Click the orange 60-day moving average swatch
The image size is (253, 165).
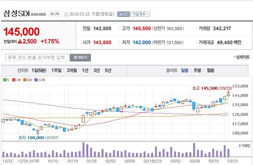coord(25,80)
